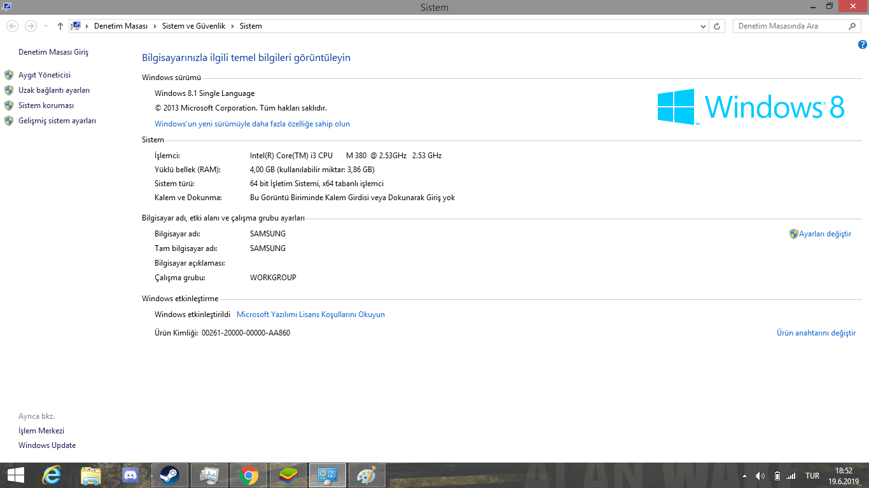The height and width of the screenshot is (488, 869).
Task: Click the Forward navigation arrow
Action: click(x=30, y=26)
